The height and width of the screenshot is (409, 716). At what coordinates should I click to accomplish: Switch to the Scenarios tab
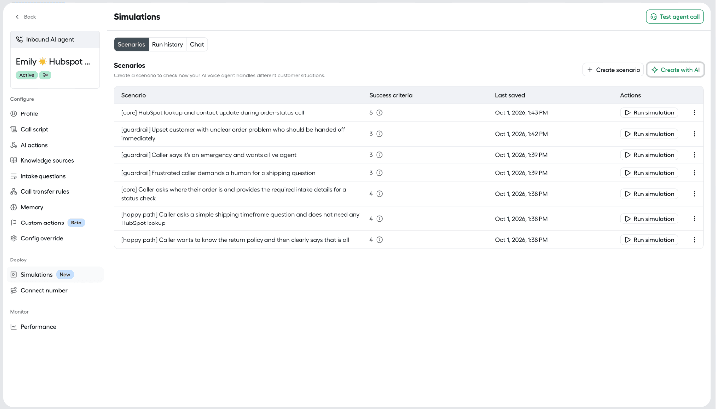pos(131,44)
